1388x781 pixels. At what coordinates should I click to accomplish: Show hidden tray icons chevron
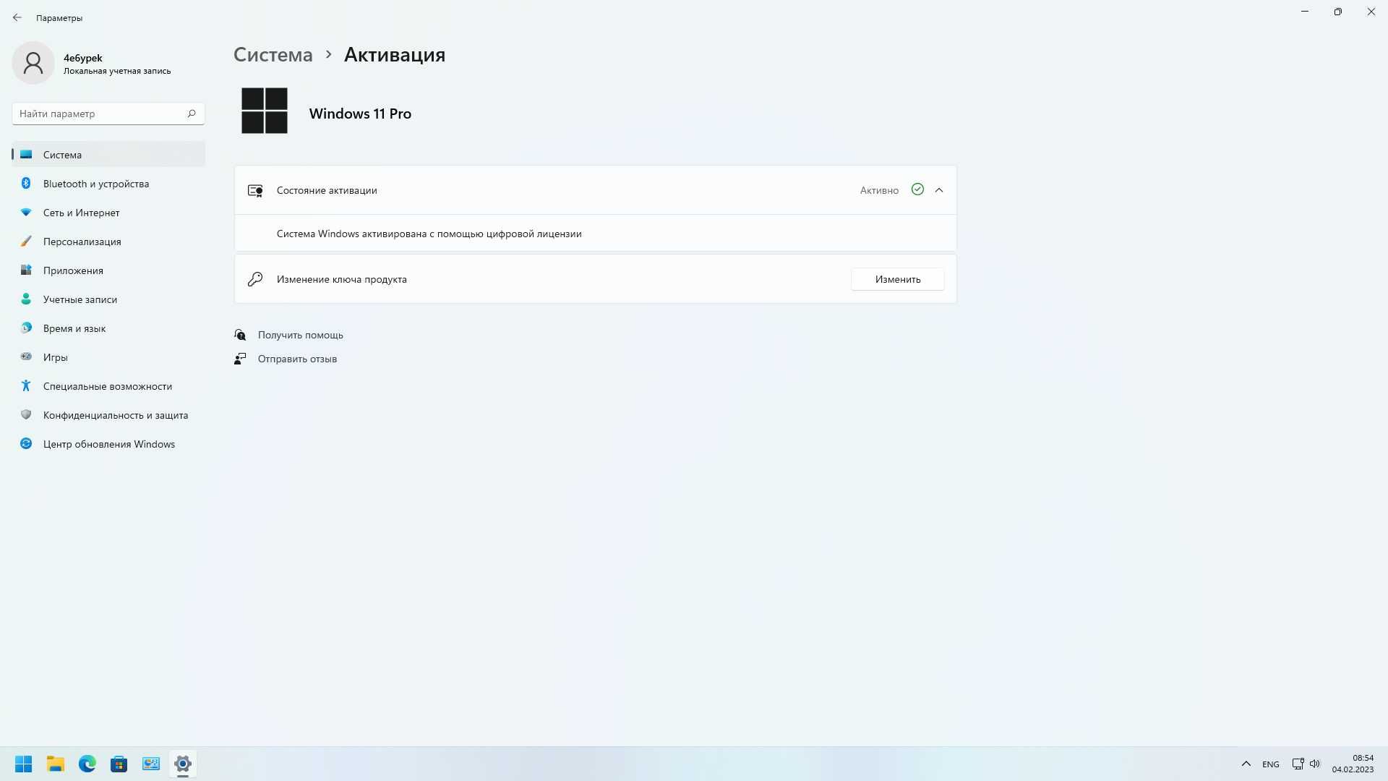[x=1246, y=764]
